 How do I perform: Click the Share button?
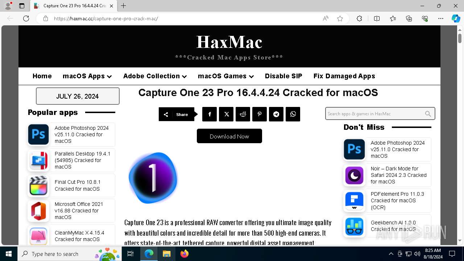click(178, 114)
